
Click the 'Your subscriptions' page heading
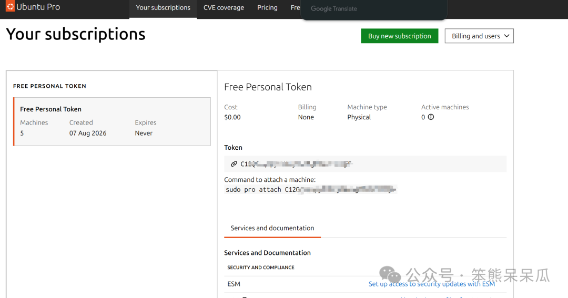coord(76,34)
